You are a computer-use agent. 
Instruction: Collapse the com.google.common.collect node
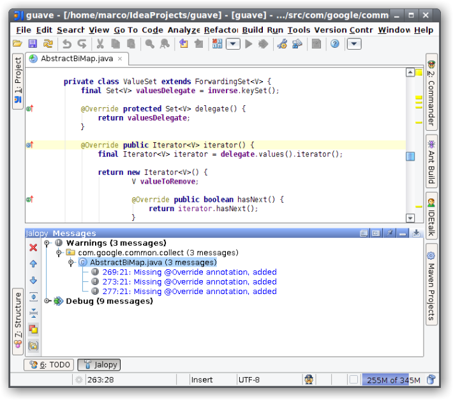tap(59, 253)
